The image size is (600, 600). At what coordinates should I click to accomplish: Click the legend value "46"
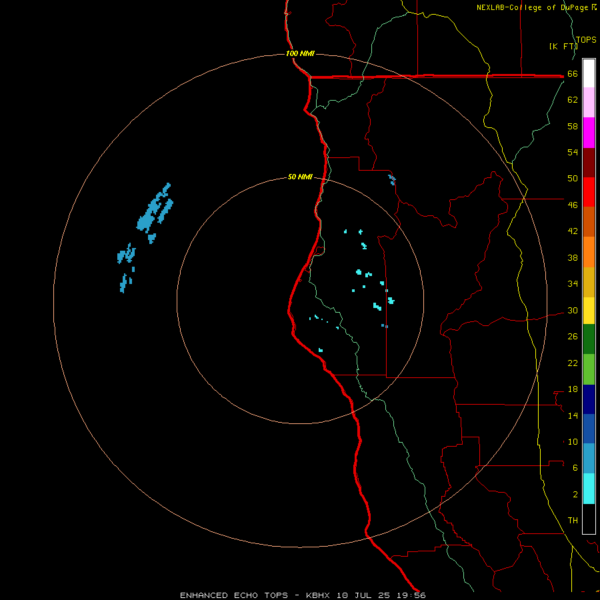(573, 205)
